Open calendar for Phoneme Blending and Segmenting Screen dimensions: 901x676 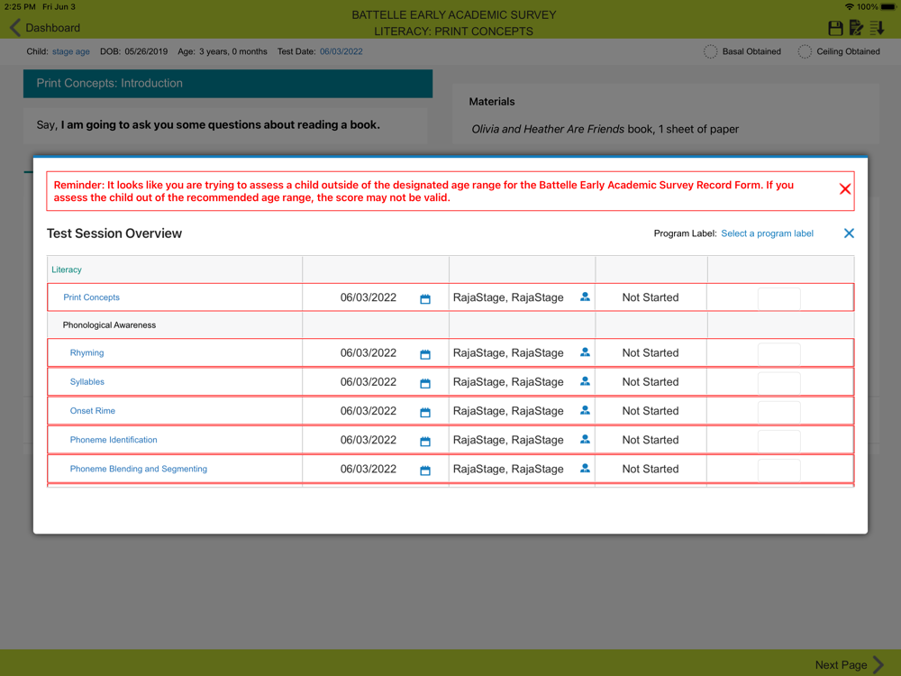[x=425, y=470]
